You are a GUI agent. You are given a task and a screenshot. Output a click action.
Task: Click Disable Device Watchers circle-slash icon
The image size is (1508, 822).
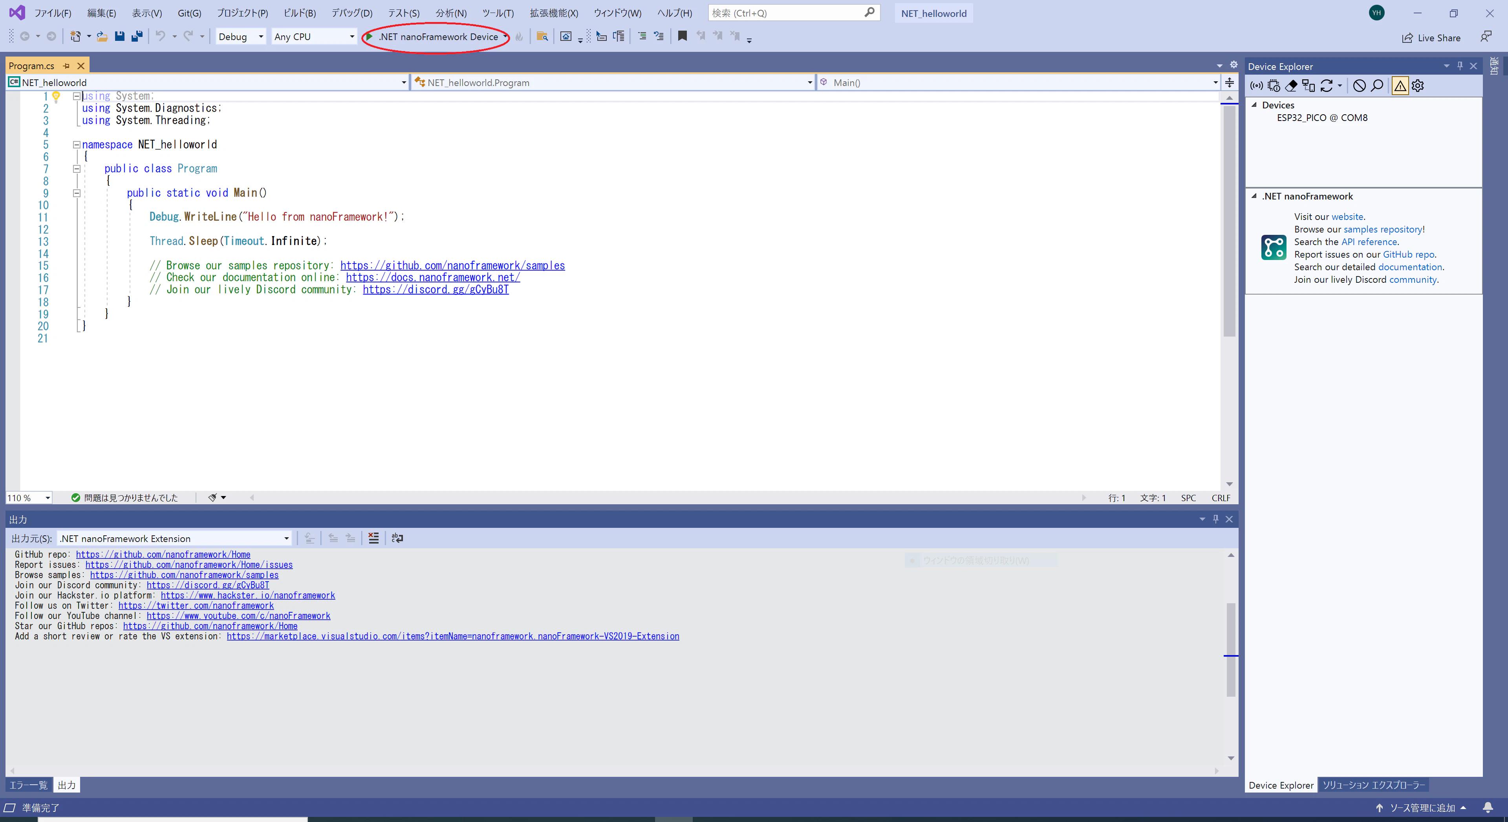point(1359,86)
